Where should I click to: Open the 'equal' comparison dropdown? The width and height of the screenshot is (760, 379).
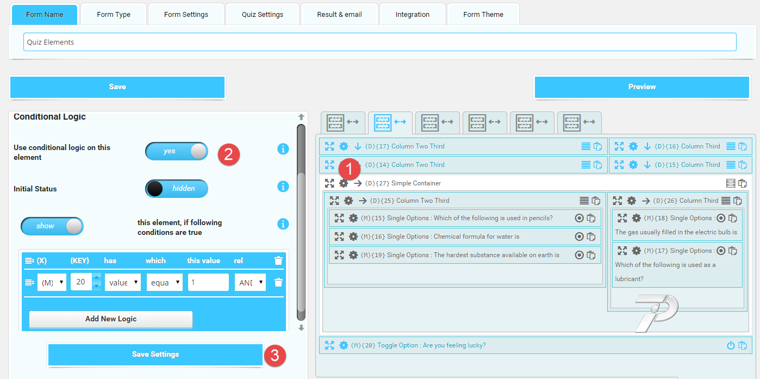[164, 282]
